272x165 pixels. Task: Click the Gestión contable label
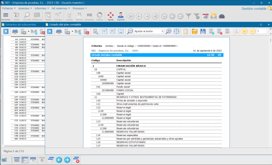tap(254, 8)
